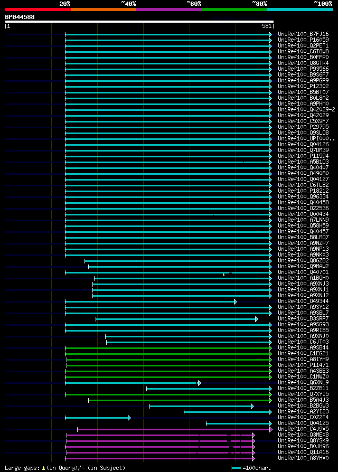338x472 pixels.
Task: Click the cyan bar for UniRef100_Q04125
Action: pyautogui.click(x=239, y=424)
